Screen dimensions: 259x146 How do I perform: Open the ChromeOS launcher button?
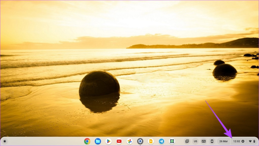tap(5, 141)
